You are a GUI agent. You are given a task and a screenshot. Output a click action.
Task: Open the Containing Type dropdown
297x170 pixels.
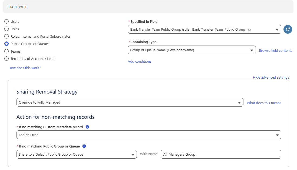192,50
